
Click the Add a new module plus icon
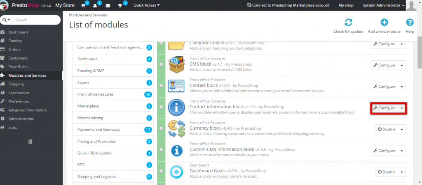point(384,23)
